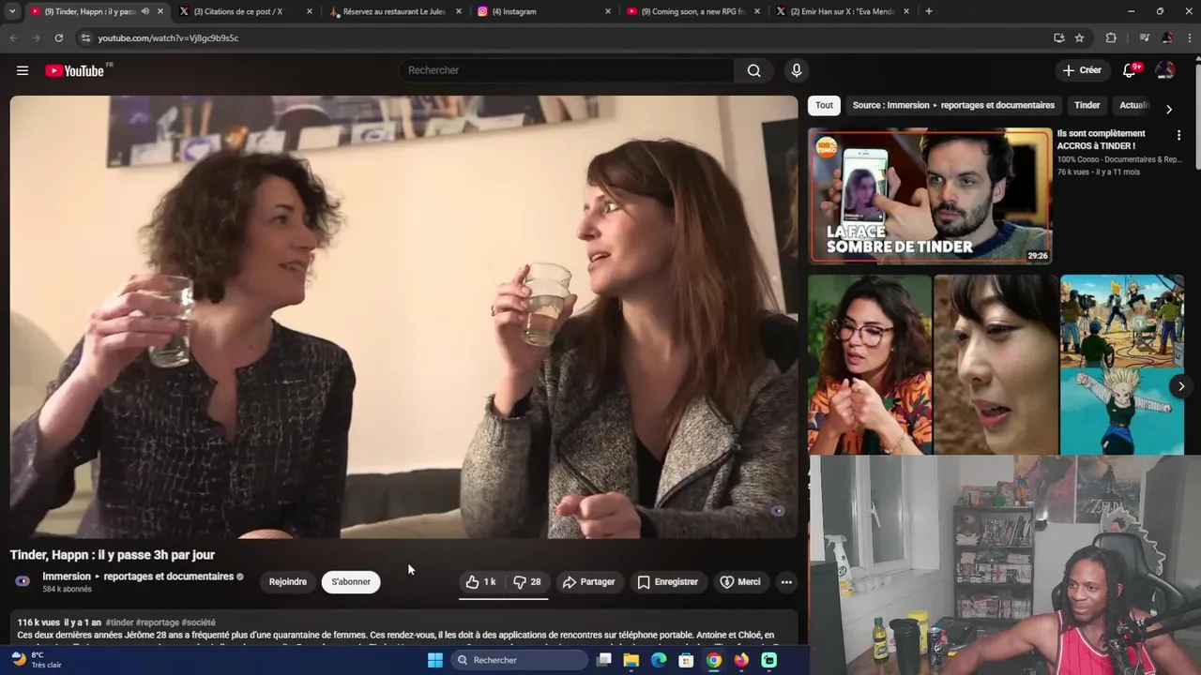Open Firefox from the taskbar

coord(741,660)
